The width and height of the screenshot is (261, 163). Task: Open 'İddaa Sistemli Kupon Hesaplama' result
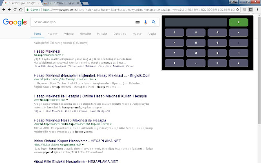pos(77,141)
